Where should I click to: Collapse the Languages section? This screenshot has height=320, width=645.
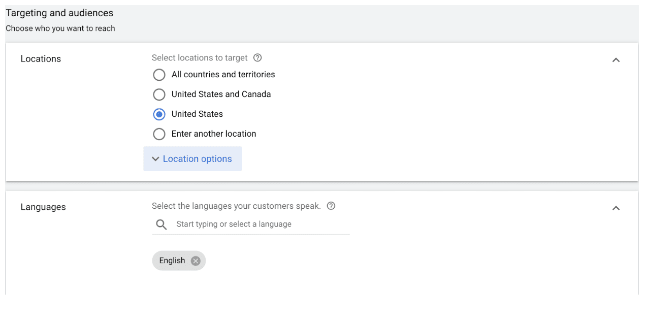point(616,208)
